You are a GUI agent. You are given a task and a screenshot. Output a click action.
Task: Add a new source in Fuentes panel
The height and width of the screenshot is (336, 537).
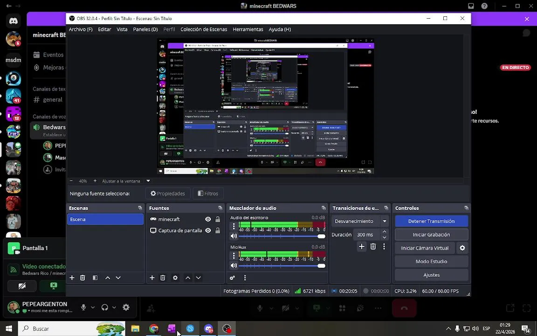coord(152,278)
